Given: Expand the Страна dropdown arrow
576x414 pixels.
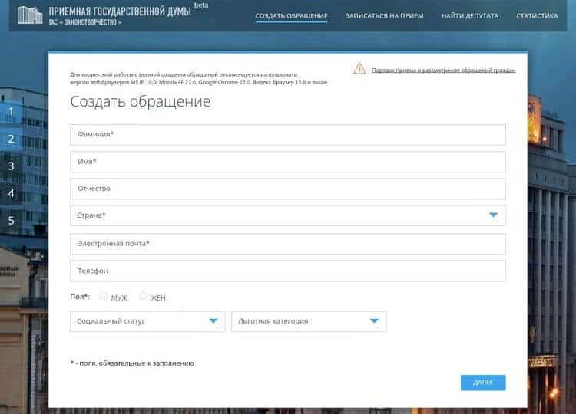Looking at the screenshot, I should (493, 215).
